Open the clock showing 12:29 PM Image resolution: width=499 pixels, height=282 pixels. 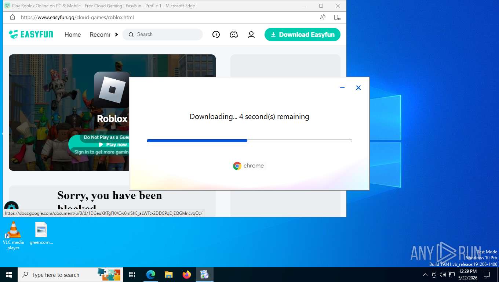[467, 275]
